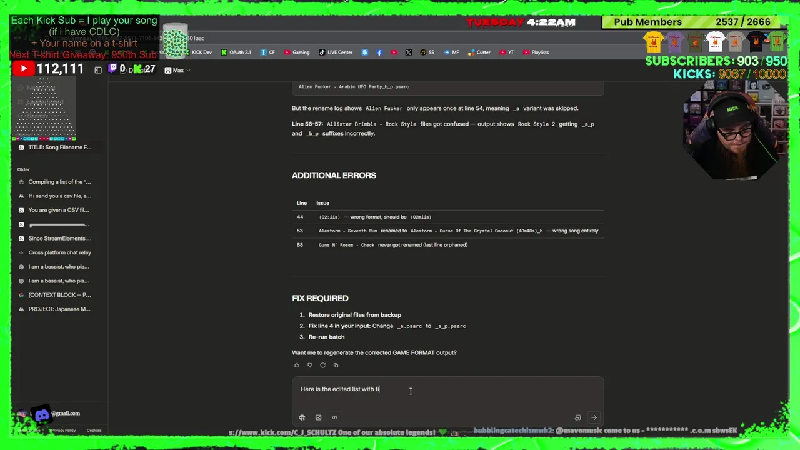The width and height of the screenshot is (800, 450).
Task: Click 'Line' column header
Action: (x=302, y=203)
